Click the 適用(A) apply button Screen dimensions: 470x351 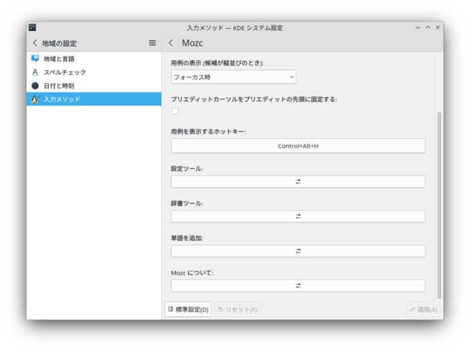[x=423, y=309]
